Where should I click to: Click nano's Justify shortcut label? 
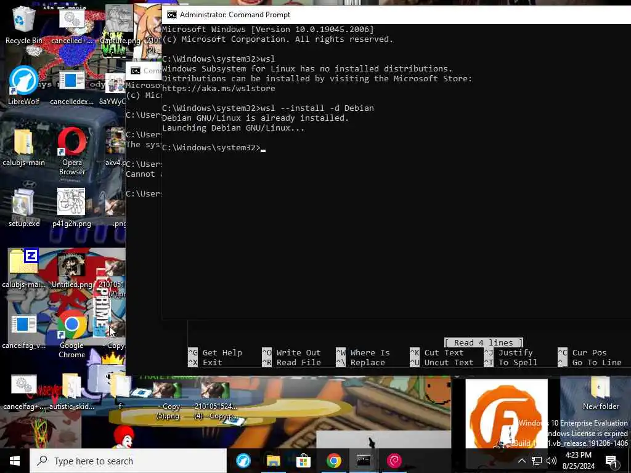(516, 353)
